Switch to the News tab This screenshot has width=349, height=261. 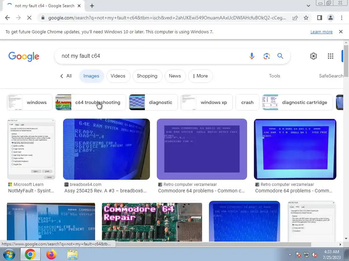pos(175,76)
